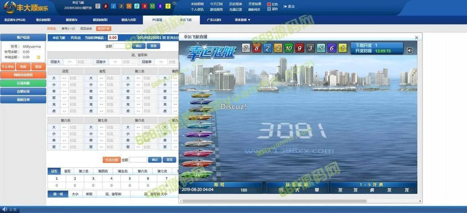467x213 pixels.
Task: Click the announcement speaker icon next to 公告
Action: (5, 209)
